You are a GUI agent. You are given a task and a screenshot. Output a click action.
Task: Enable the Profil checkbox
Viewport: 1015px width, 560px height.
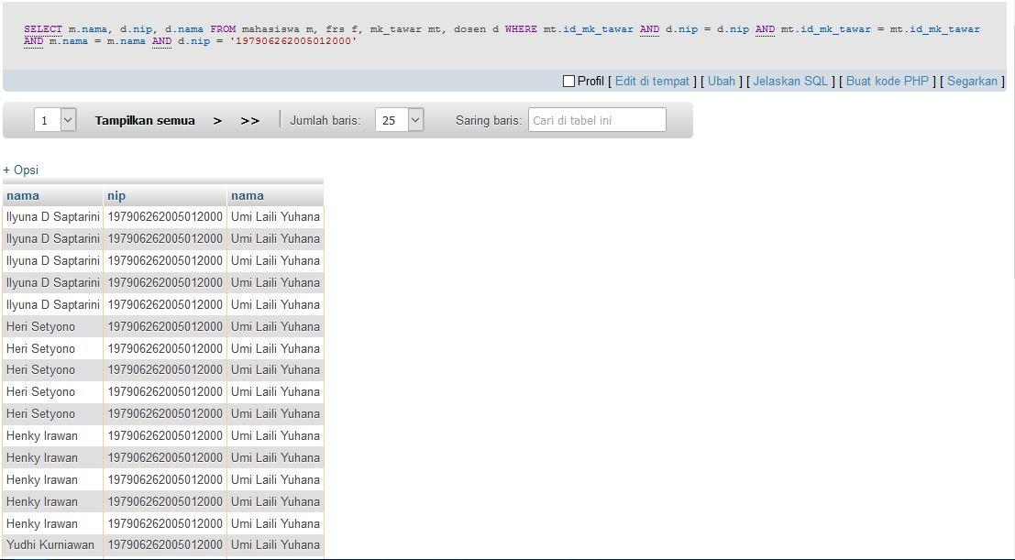tap(569, 82)
